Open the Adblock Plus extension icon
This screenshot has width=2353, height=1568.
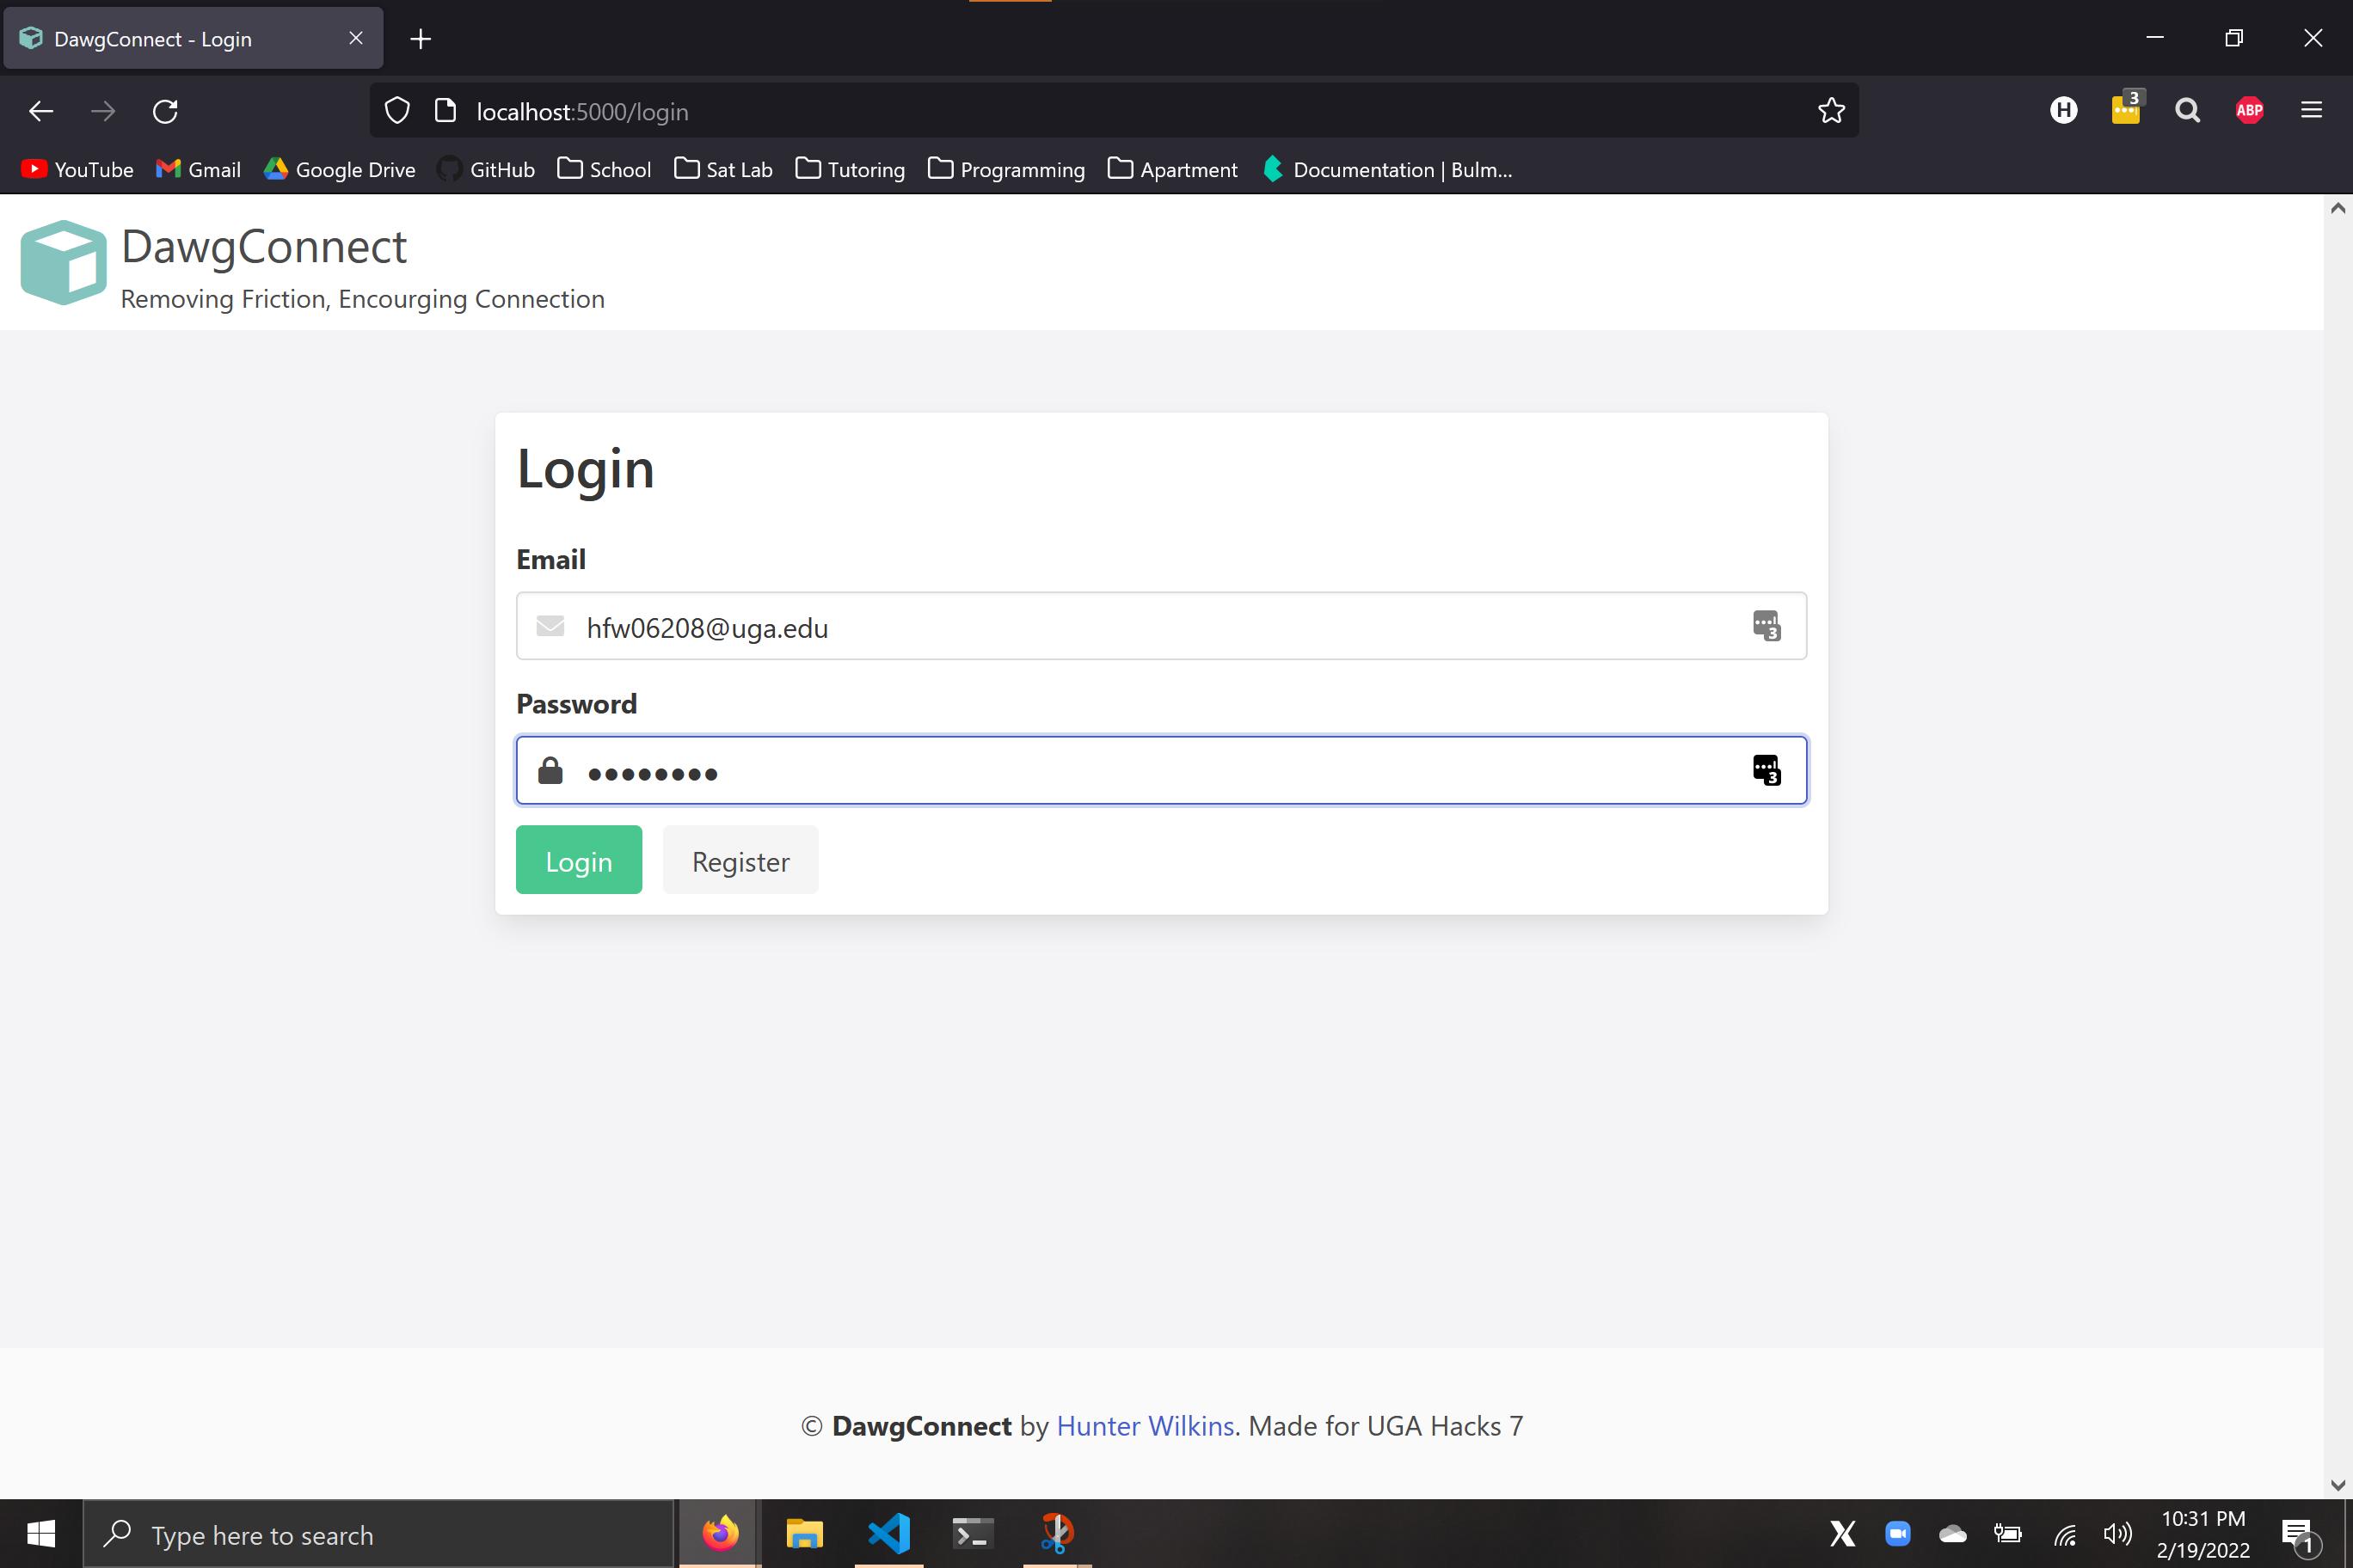(2249, 111)
